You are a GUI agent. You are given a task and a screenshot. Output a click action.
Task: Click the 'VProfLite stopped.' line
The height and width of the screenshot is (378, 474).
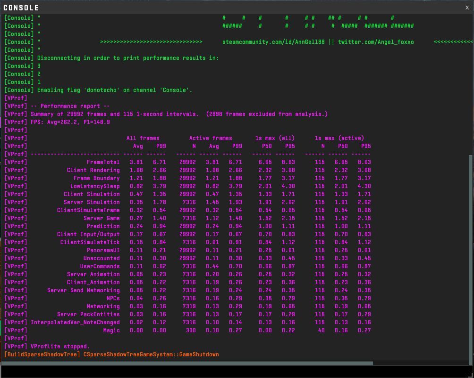click(60, 346)
